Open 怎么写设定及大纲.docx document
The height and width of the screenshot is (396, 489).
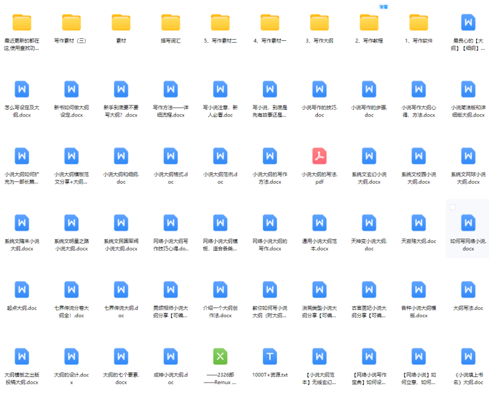tap(22, 89)
